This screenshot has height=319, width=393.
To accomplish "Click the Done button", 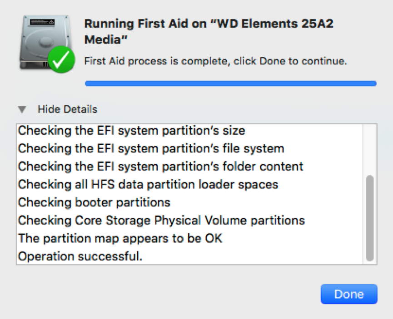I will point(349,294).
